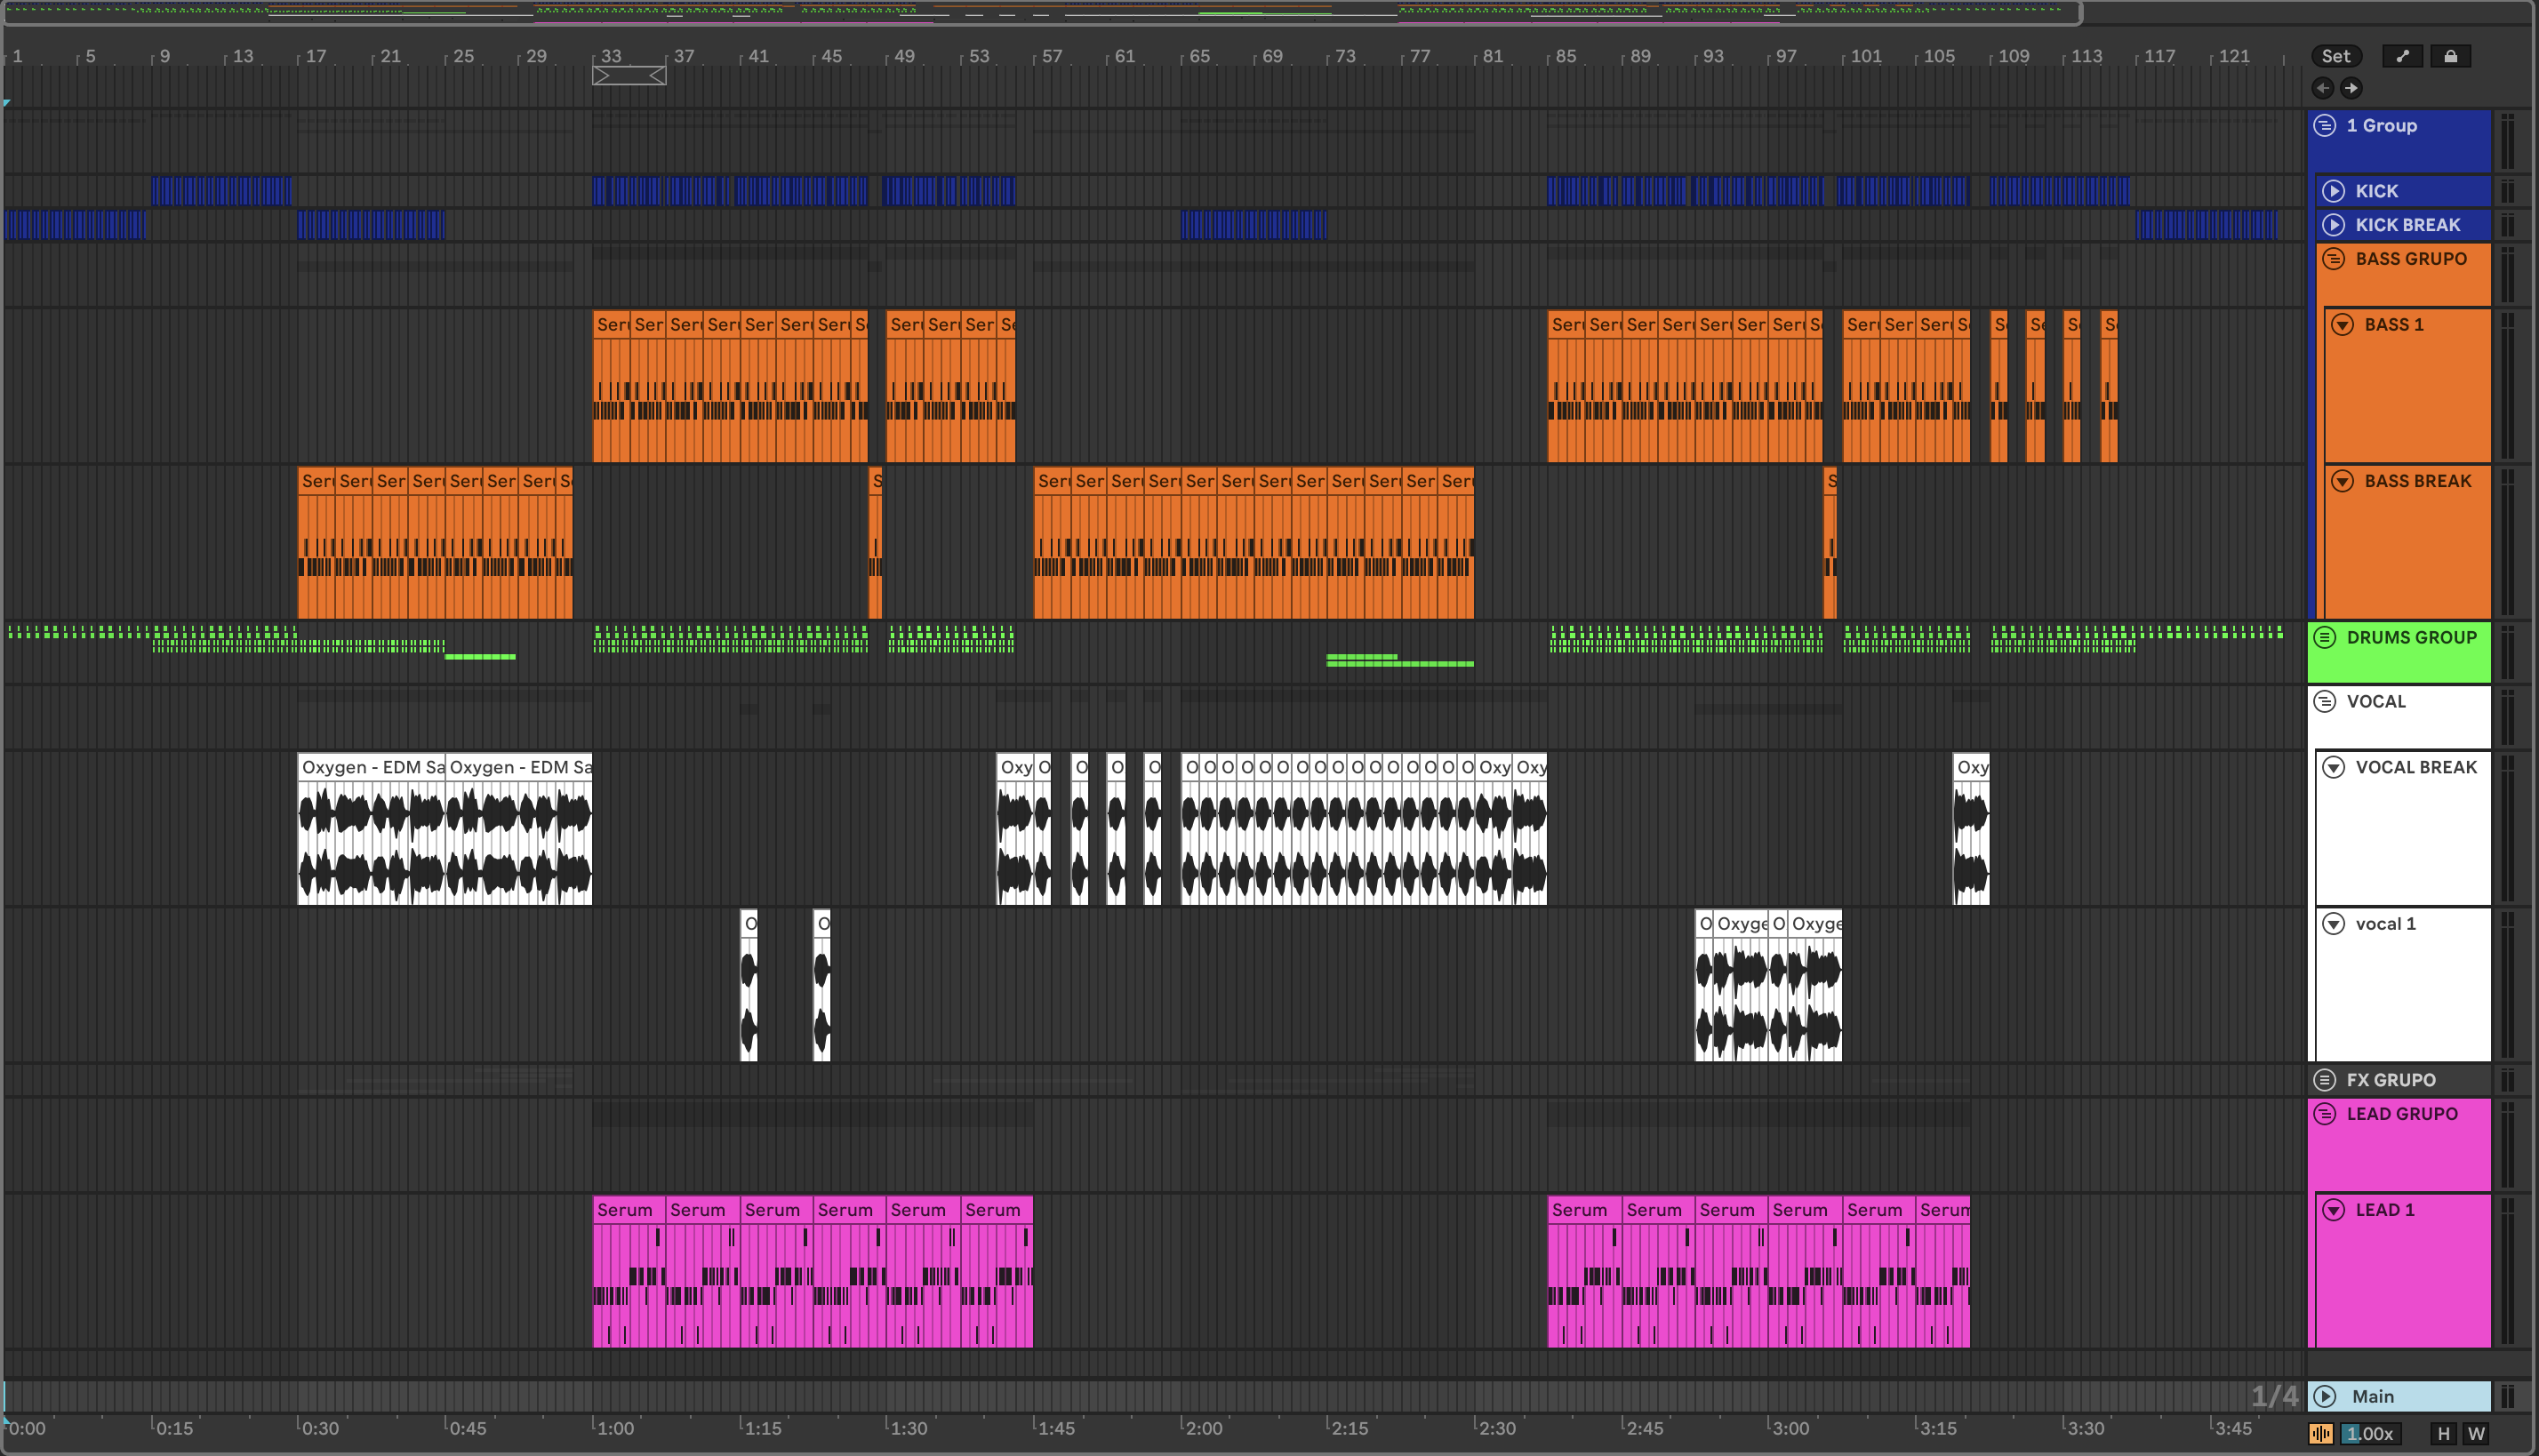This screenshot has width=2539, height=1456.
Task: Toggle Optimize Arrangement Width (W)
Action: [x=2476, y=1434]
